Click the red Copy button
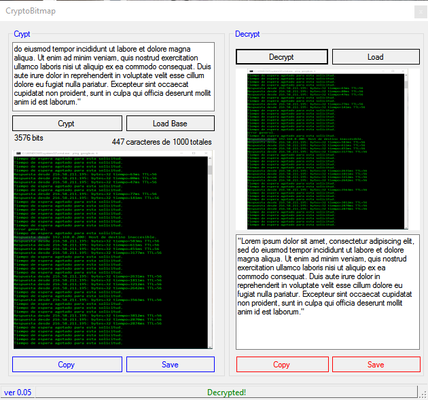This screenshot has height=400, width=428. tap(283, 364)
